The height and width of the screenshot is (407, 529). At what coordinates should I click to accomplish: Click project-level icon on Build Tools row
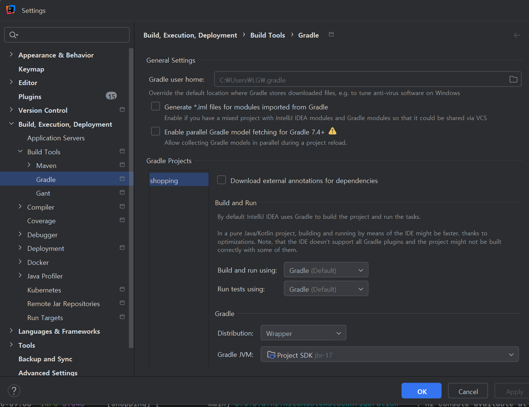click(122, 151)
